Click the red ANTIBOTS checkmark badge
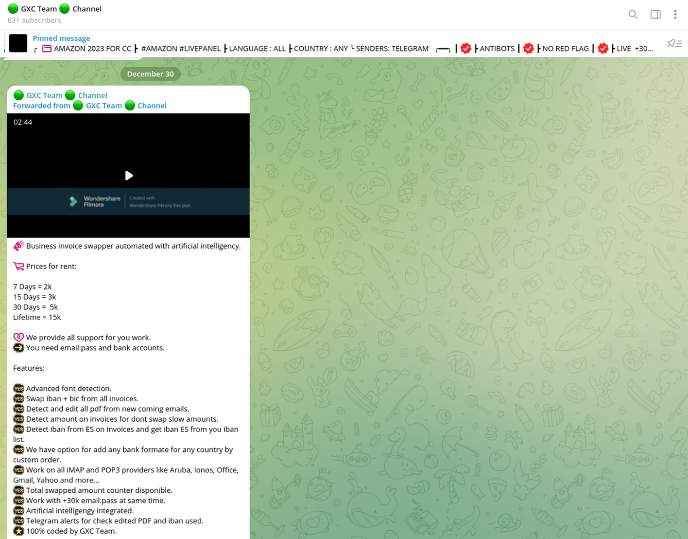Viewport: 688px width, 539px height. [465, 48]
